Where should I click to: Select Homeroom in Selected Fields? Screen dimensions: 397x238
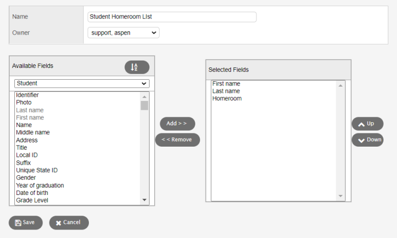227,98
